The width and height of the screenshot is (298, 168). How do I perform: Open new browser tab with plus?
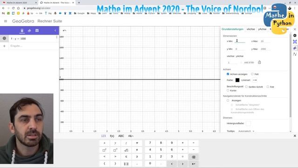(x=79, y=3)
